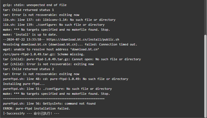Click the row of equals-sign separators
The width and height of the screenshot is (207, 118).
pyautogui.click(x=54, y=99)
